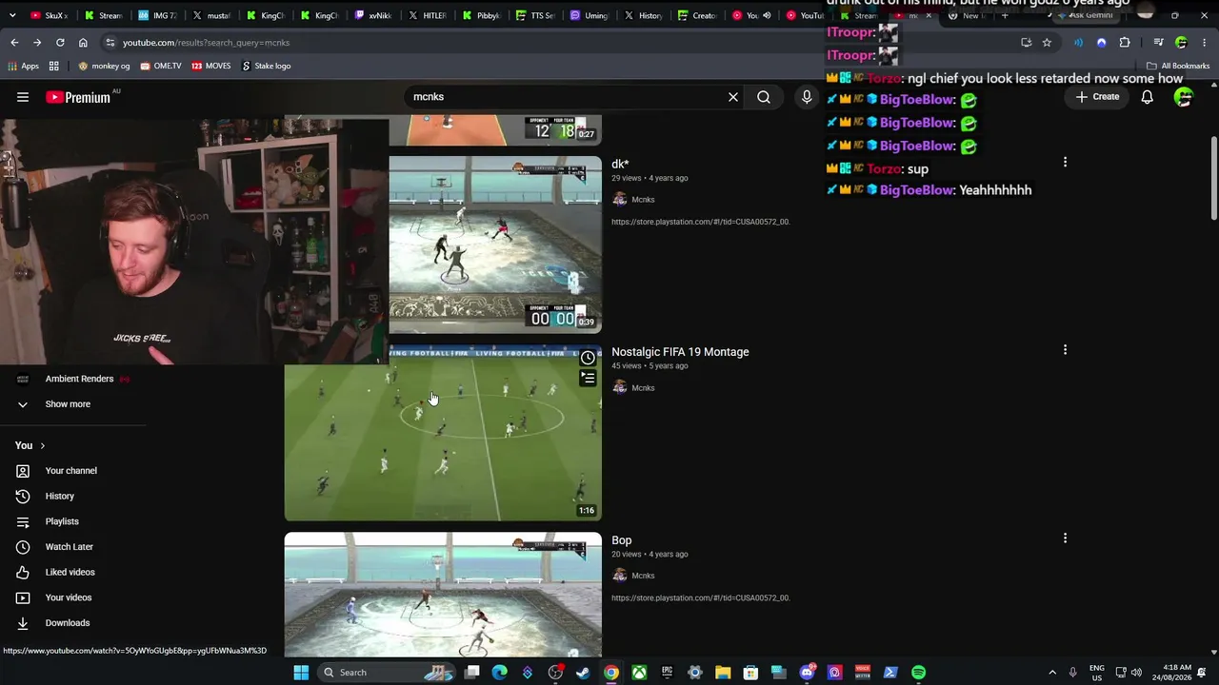Open the MOVES bookmark

pos(210,66)
